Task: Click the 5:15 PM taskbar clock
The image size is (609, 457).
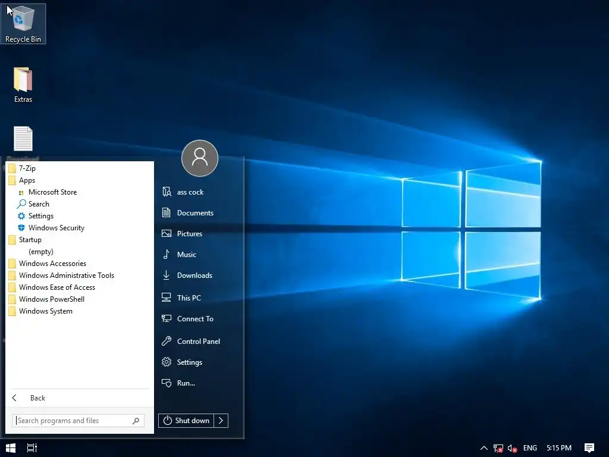Action: (x=559, y=448)
